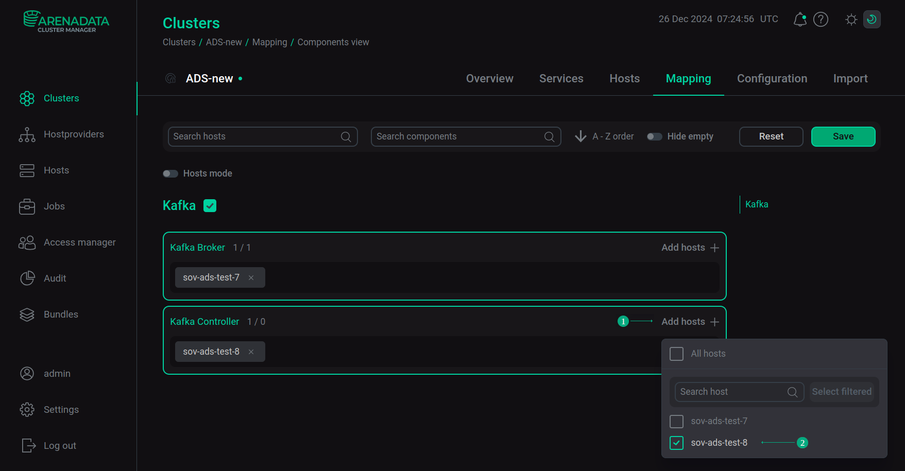Image resolution: width=905 pixels, height=471 pixels.
Task: Switch to light theme sun icon
Action: (851, 20)
